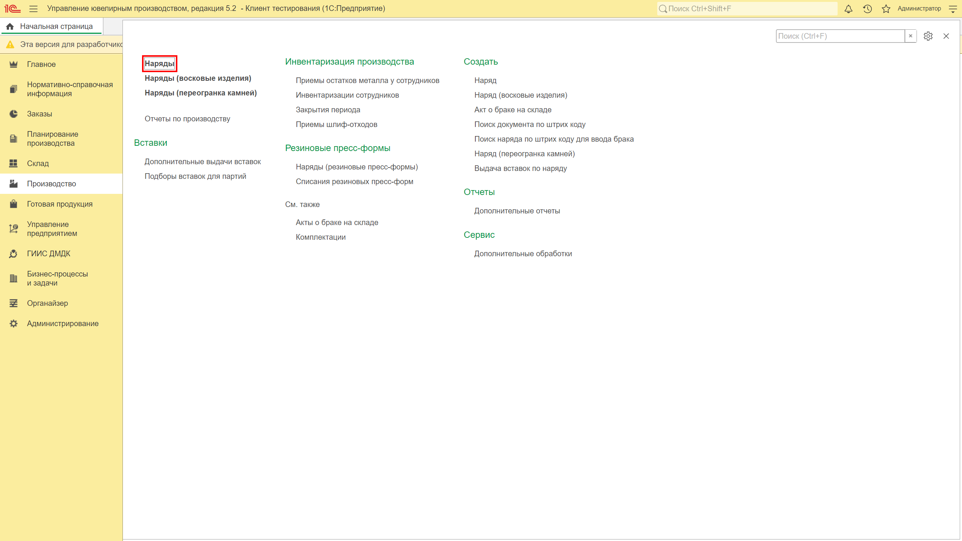Click the Заказы pie chart icon
Image resolution: width=962 pixels, height=541 pixels.
click(14, 114)
